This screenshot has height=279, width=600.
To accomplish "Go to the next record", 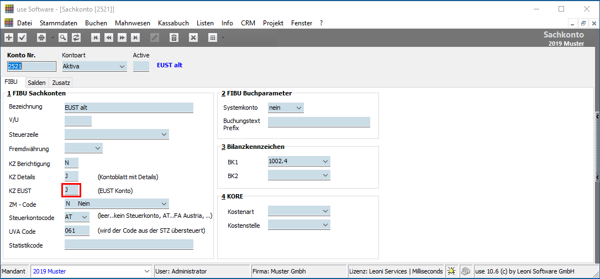I will pos(122,37).
